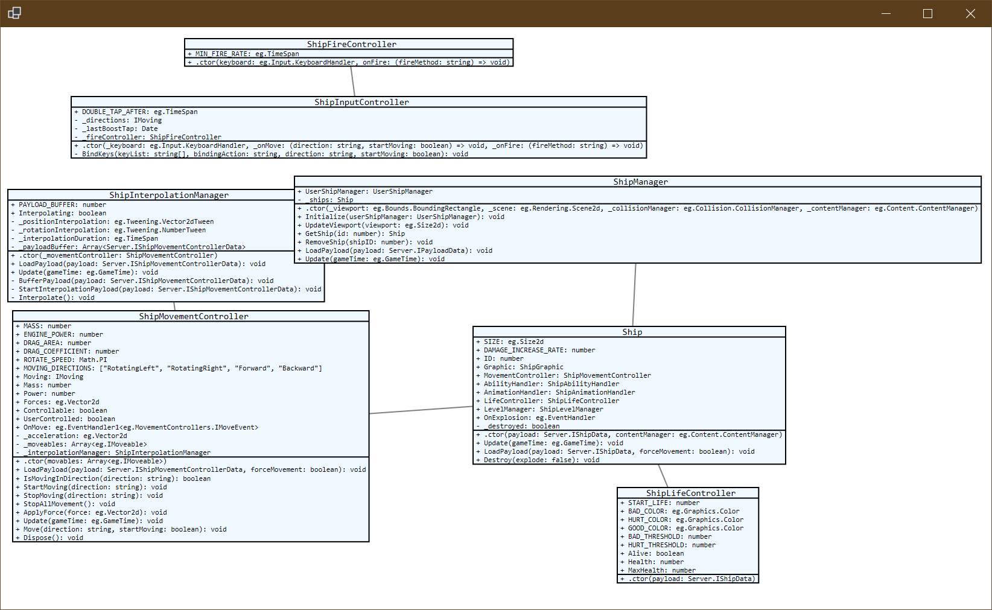
Task: Minimize the diagram window
Action: [x=886, y=13]
